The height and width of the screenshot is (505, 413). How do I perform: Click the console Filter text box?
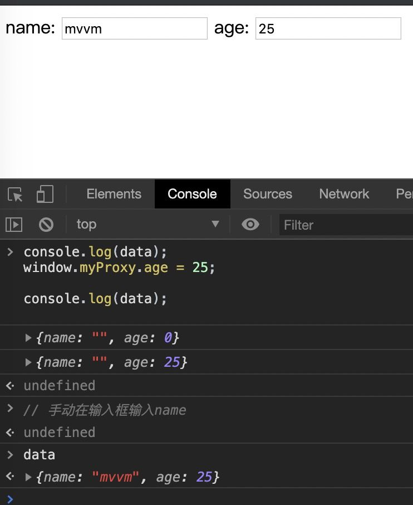345,225
